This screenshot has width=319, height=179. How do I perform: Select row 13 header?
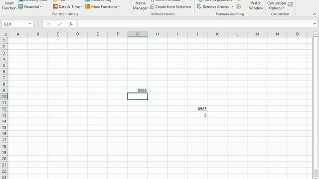point(4,115)
